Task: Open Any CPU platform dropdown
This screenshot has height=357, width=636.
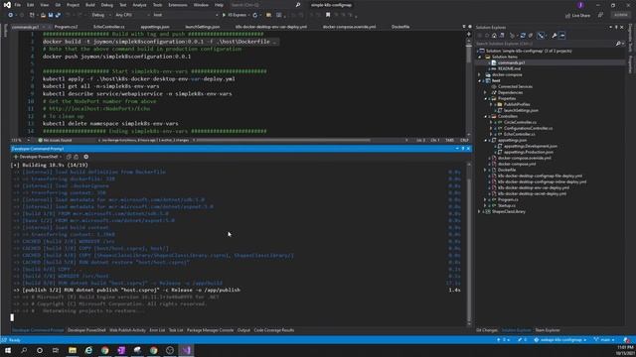Action: tap(132, 15)
